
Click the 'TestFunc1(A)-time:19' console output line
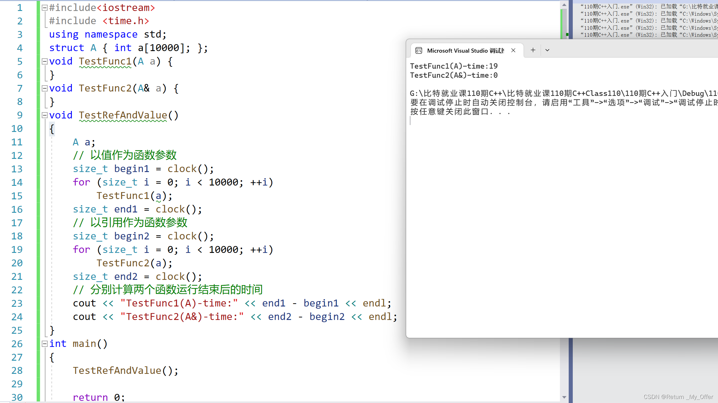coord(454,66)
